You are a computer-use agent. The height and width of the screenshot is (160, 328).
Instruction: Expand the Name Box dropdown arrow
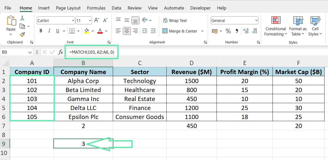point(30,52)
